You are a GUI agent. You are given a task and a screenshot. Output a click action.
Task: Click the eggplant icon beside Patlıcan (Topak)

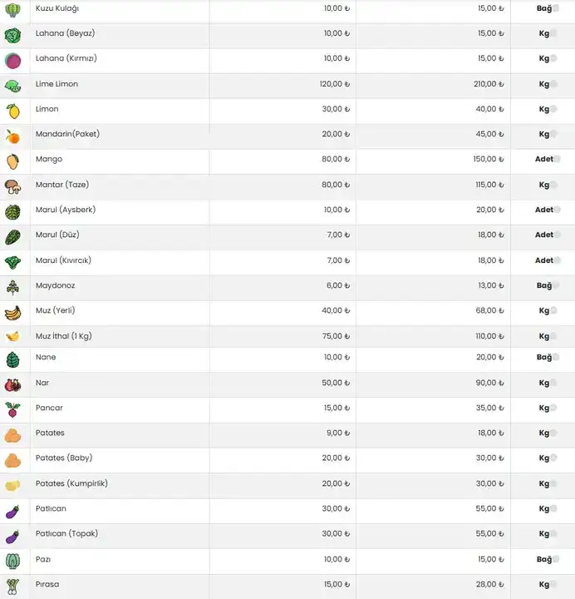coord(12,536)
